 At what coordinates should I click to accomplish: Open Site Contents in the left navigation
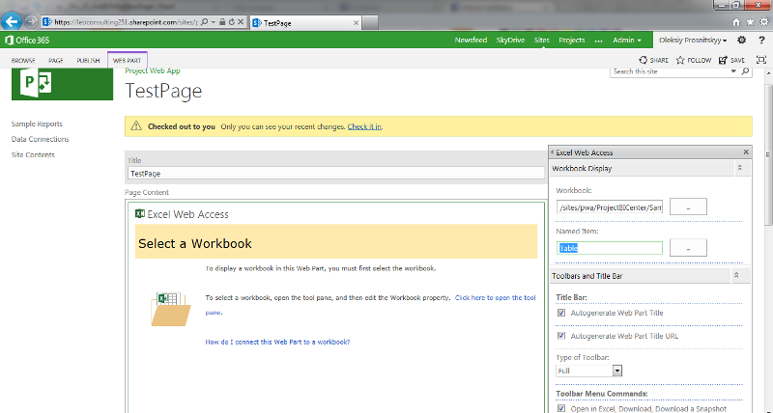[x=33, y=154]
